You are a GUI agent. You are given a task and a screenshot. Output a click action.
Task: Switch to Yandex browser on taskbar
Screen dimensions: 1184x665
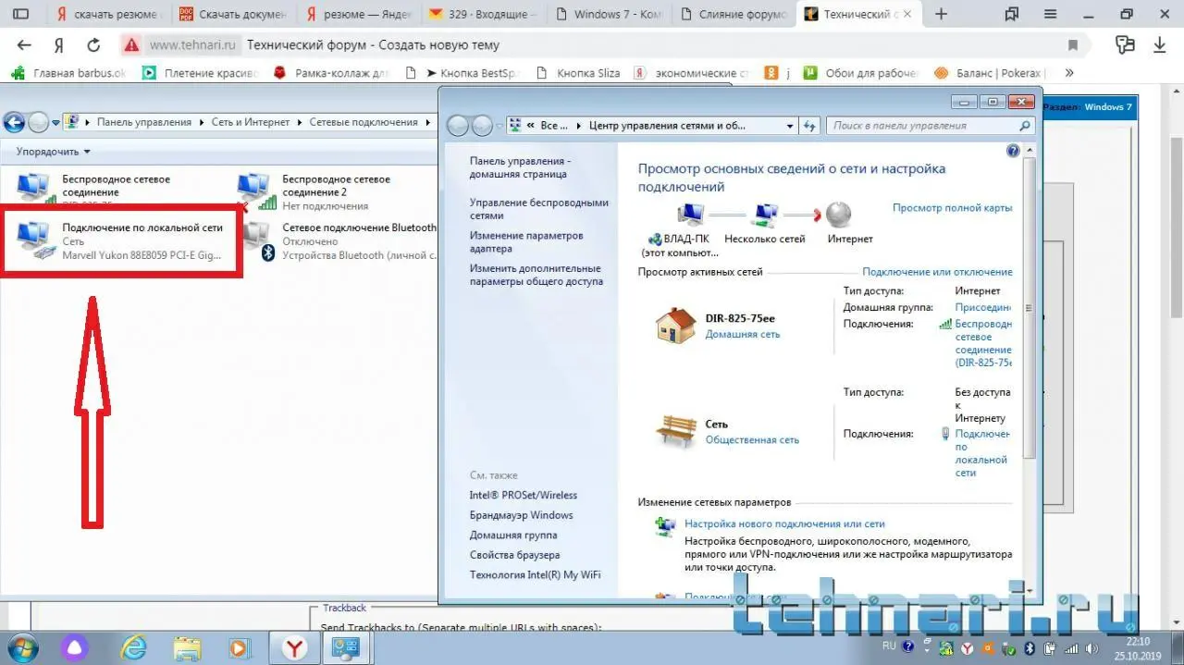tap(294, 647)
